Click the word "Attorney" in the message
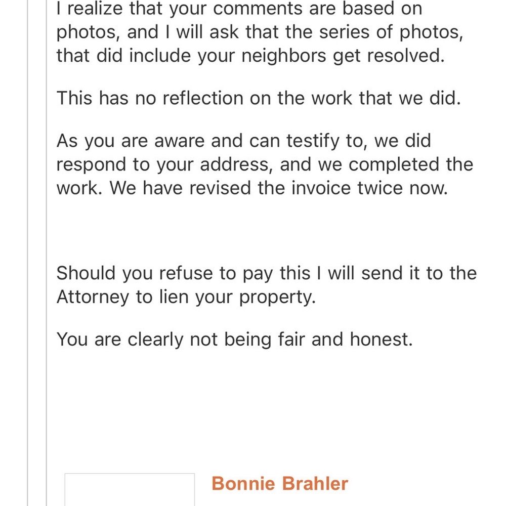This screenshot has height=506, width=506. pos(93,297)
